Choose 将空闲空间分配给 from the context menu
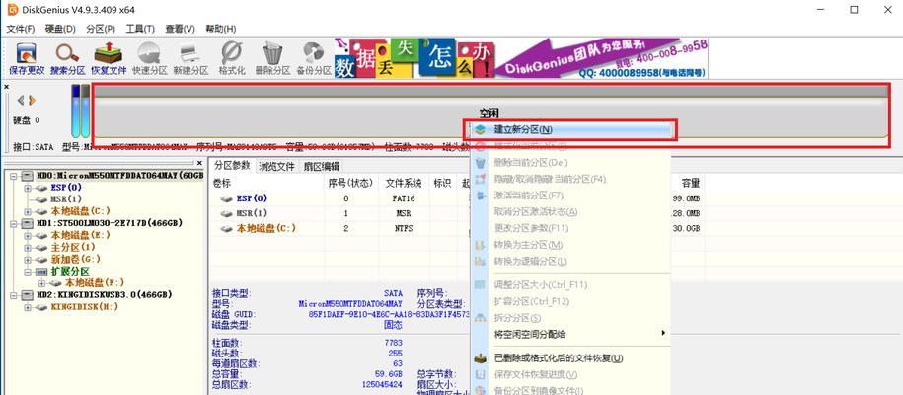Image resolution: width=903 pixels, height=395 pixels. [x=571, y=334]
